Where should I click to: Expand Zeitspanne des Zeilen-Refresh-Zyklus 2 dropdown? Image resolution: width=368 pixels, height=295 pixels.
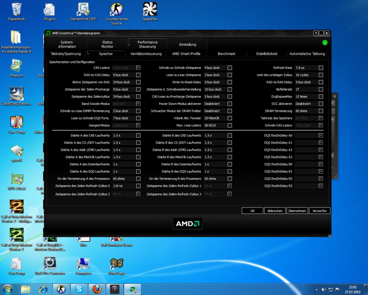[138, 194]
